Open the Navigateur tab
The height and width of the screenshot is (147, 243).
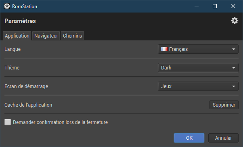tap(46, 36)
